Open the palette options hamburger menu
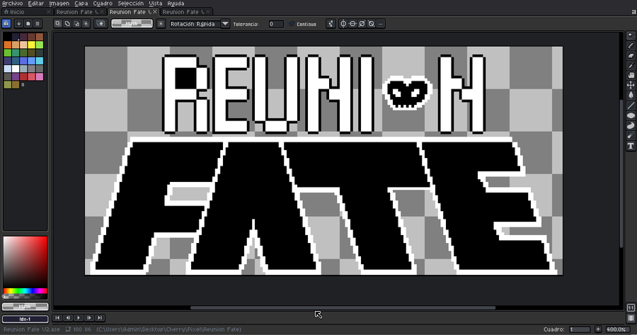 point(38,23)
